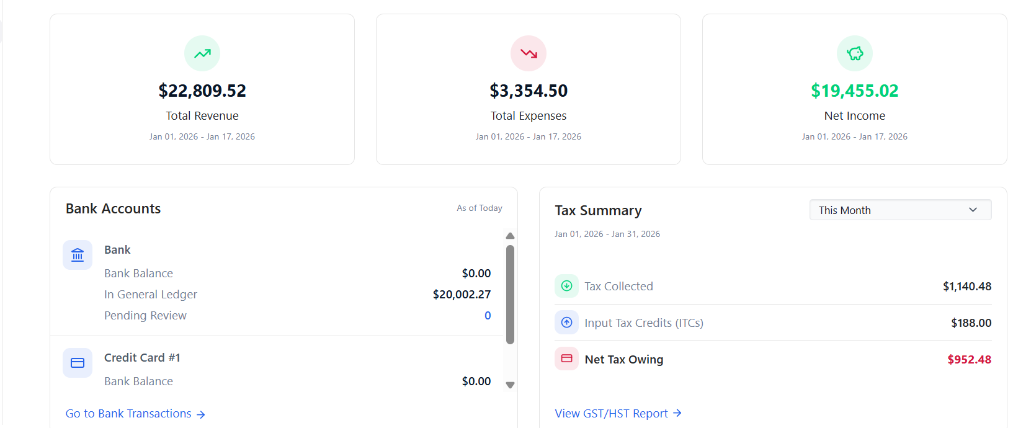Click the Pending Review label
Image resolution: width=1031 pixels, height=428 pixels.
[145, 316]
